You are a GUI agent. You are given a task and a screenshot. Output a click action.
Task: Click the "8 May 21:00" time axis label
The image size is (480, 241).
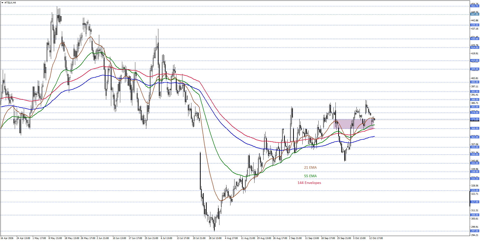tap(55, 238)
